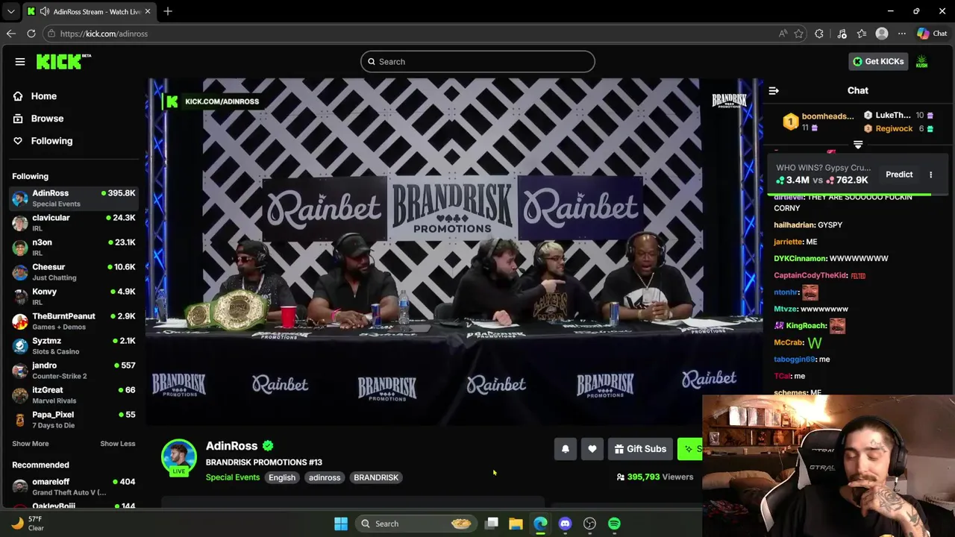Open TheBurntPeanut channel in sidebar

pyautogui.click(x=73, y=321)
